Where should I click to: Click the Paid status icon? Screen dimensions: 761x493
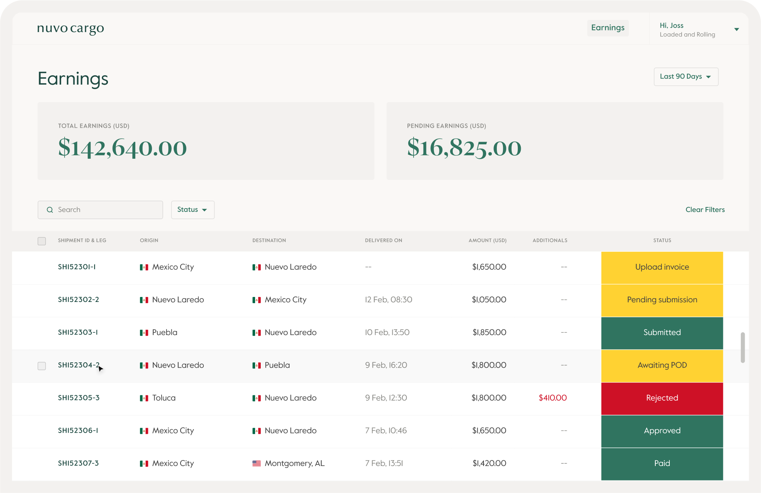point(662,463)
